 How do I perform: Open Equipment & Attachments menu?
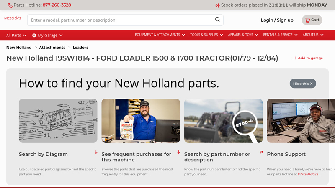click(160, 35)
